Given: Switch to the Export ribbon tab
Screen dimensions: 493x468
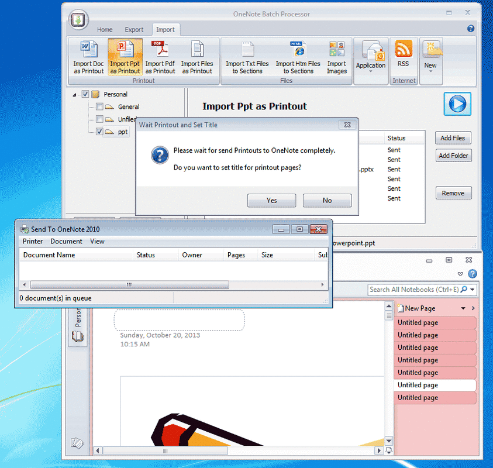Looking at the screenshot, I should pyautogui.click(x=134, y=30).
